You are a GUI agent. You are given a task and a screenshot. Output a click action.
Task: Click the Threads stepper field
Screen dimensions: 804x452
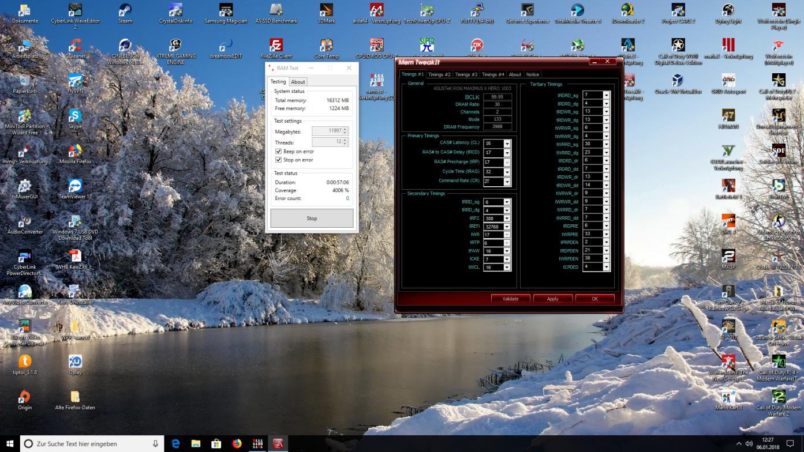pos(330,142)
